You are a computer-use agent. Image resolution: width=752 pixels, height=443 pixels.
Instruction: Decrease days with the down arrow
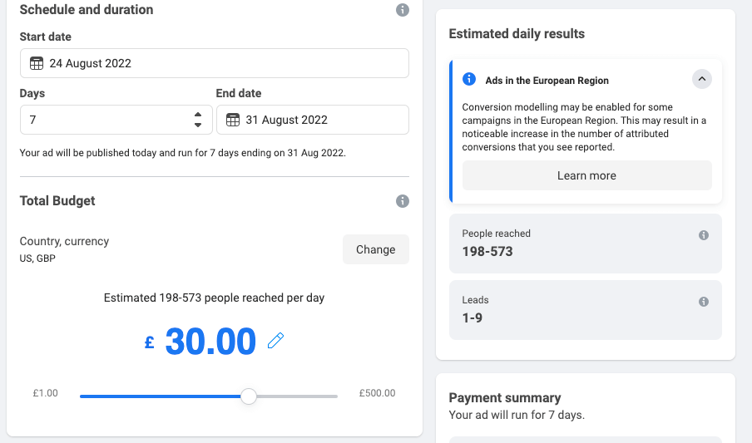(x=198, y=125)
